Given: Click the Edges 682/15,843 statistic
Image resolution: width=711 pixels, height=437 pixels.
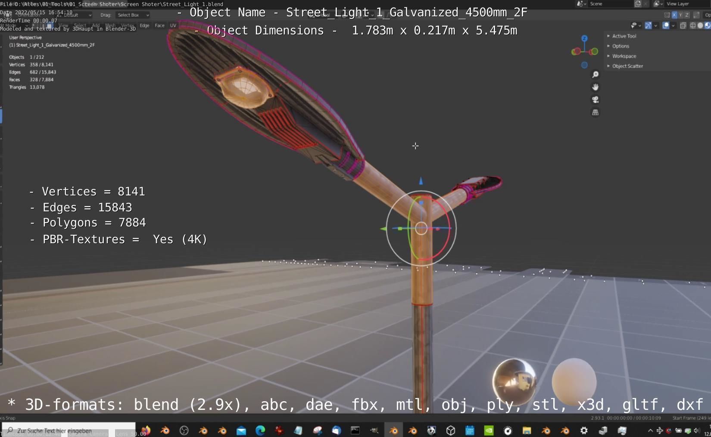Looking at the screenshot, I should point(32,72).
